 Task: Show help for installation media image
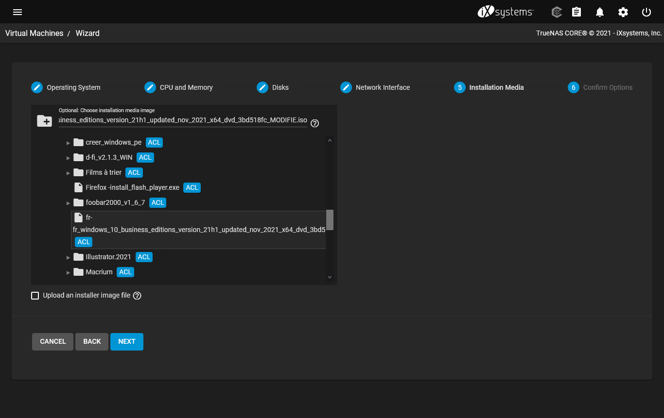point(315,123)
